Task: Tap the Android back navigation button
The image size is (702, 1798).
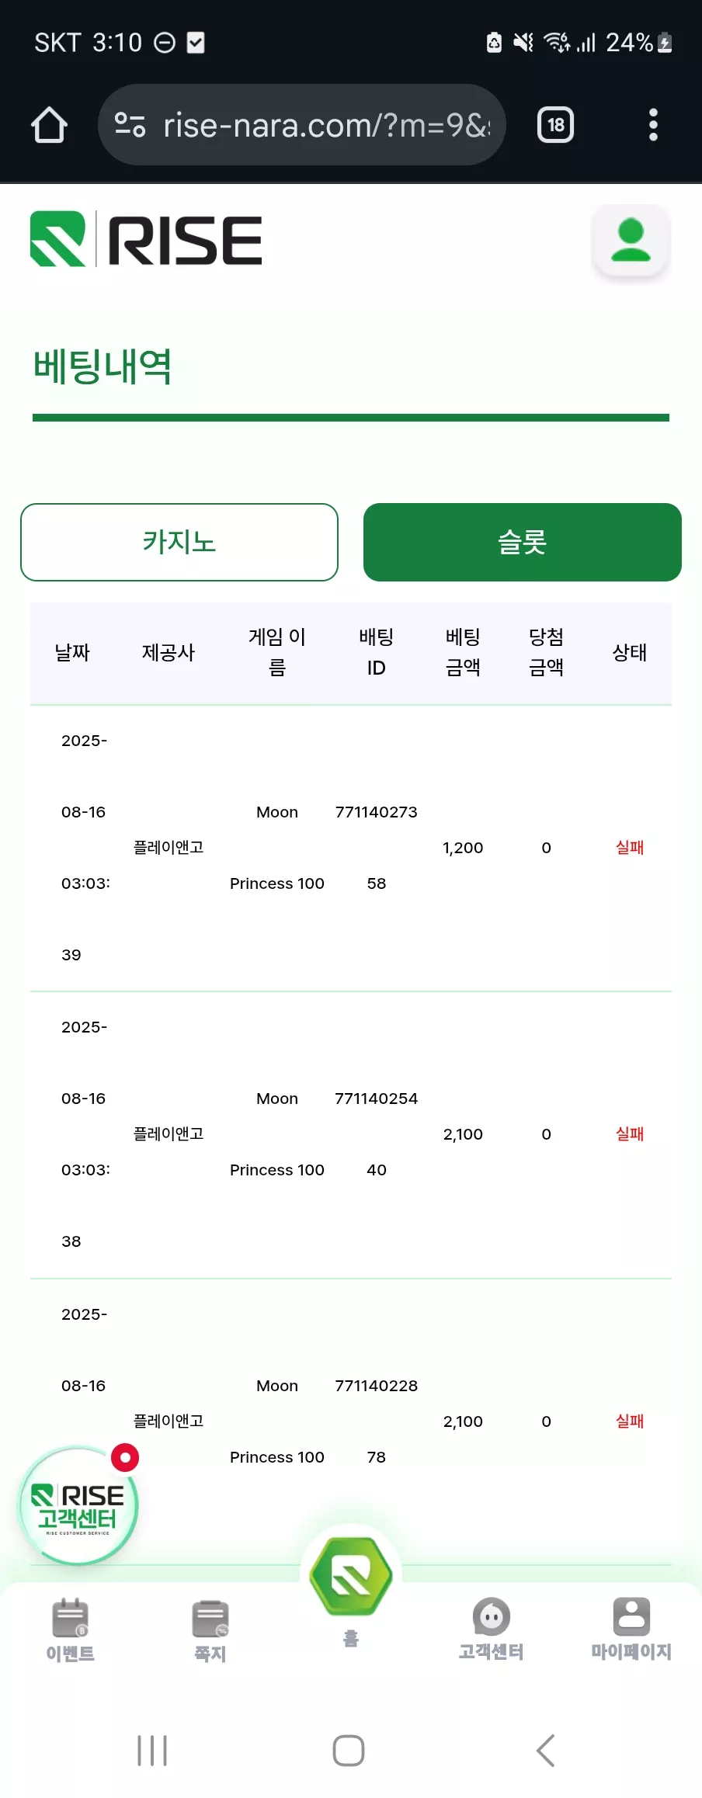Action: [x=546, y=1751]
